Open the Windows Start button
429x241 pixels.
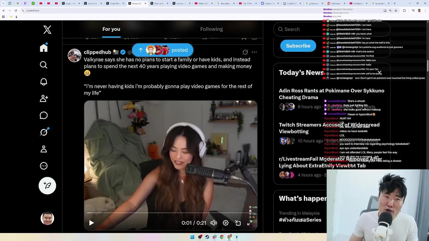click(x=192, y=237)
